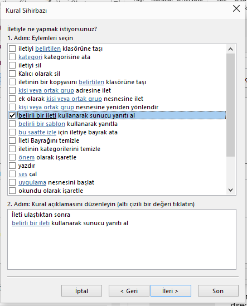
Task: Go back with the '< Geri' button
Action: pos(129,291)
